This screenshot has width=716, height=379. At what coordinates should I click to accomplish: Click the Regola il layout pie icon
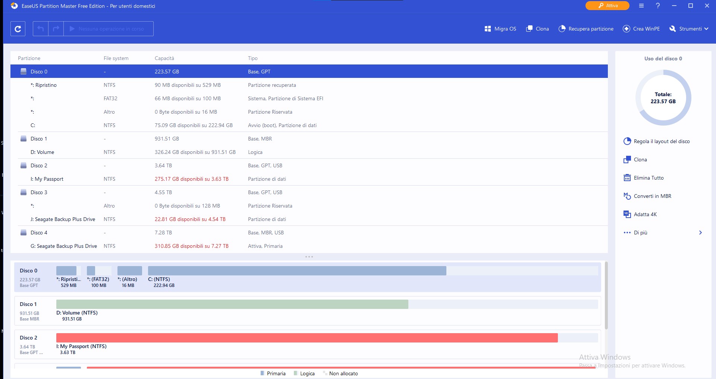pos(627,141)
